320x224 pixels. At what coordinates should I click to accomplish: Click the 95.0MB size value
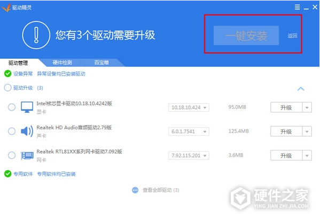237,107
